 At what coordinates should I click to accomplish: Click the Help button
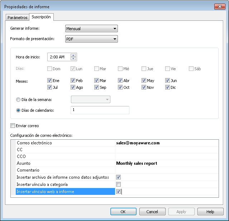(210, 212)
